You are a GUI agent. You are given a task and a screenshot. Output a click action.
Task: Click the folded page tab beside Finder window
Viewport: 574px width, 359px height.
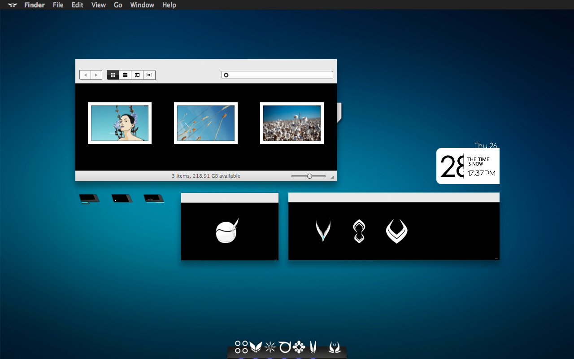339,112
